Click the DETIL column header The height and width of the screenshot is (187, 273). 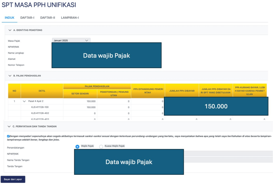pos(42,91)
